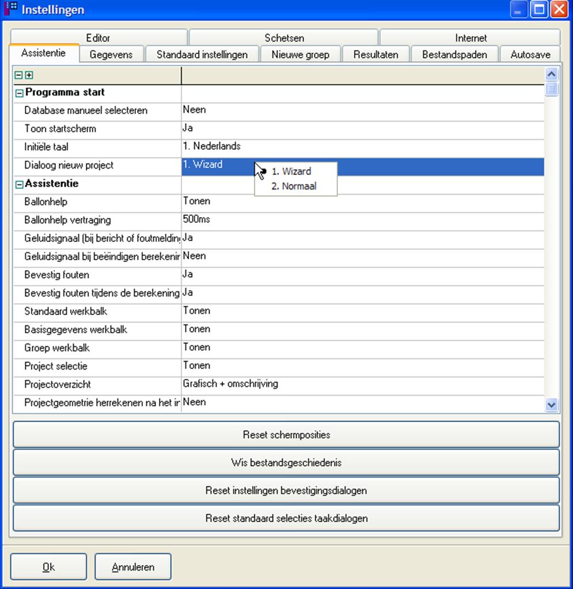Change the Ballonhelp Tonen value
The image size is (573, 589).
[363, 203]
